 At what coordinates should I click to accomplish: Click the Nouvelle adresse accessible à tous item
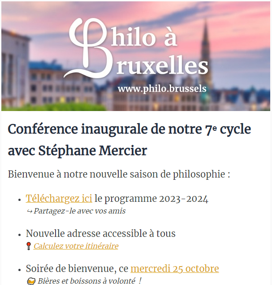(100, 233)
